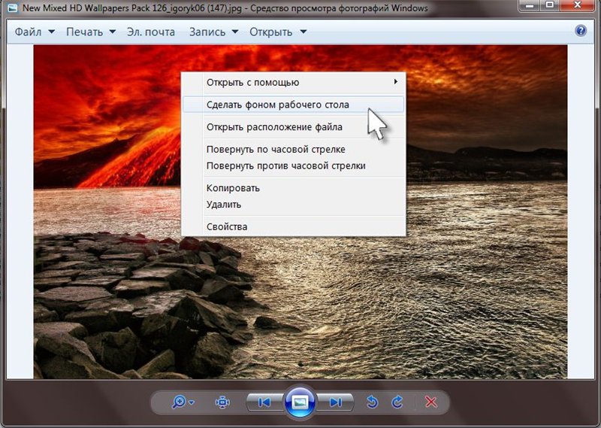Minimize the photo viewer window

coord(530,5)
